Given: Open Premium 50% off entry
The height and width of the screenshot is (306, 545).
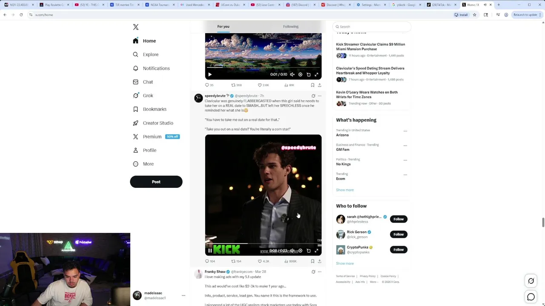Looking at the screenshot, I should click(x=156, y=136).
